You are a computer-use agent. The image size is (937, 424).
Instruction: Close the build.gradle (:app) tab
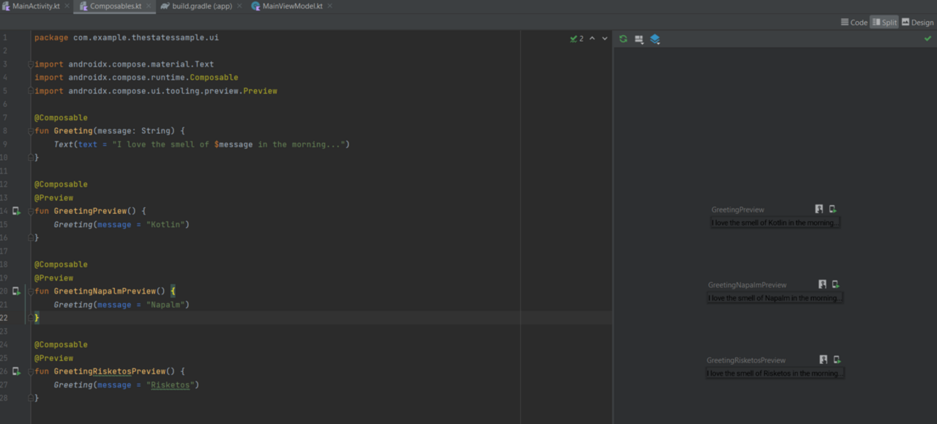239,6
